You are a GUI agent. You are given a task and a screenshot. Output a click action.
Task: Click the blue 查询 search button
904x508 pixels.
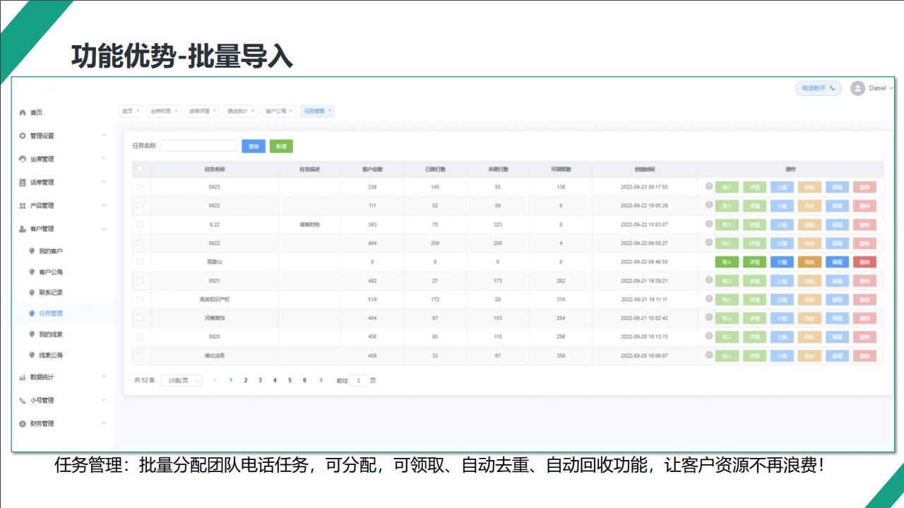coord(254,146)
